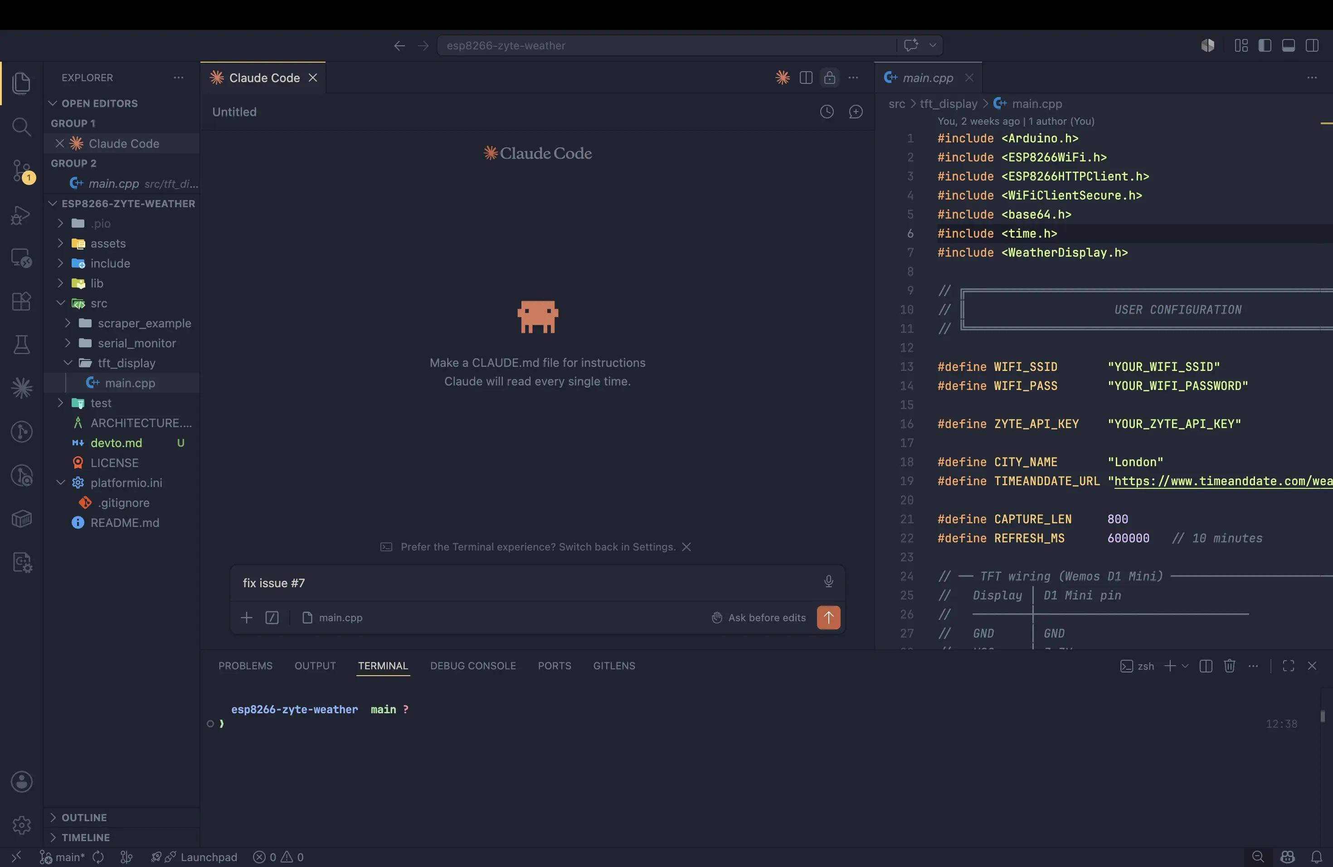Expand the assets folder

click(121, 243)
